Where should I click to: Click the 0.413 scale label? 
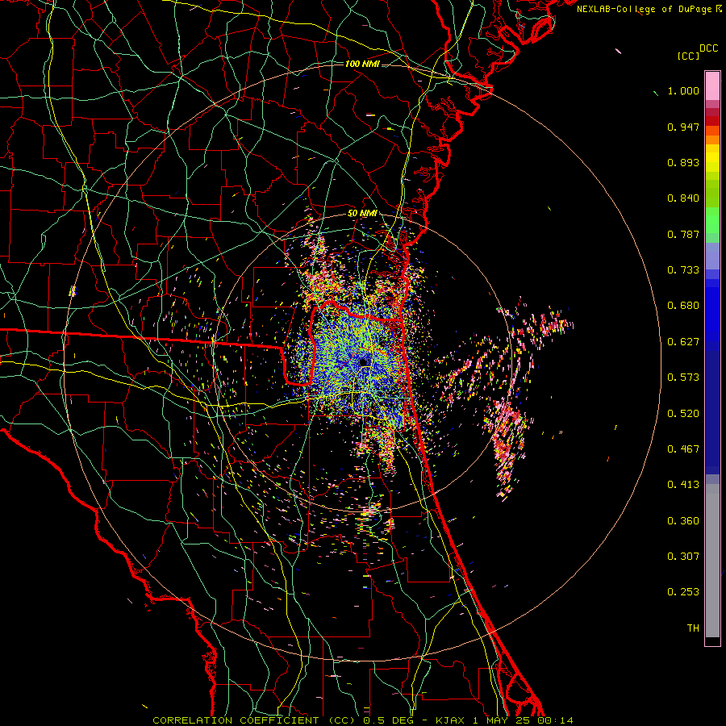coord(683,485)
